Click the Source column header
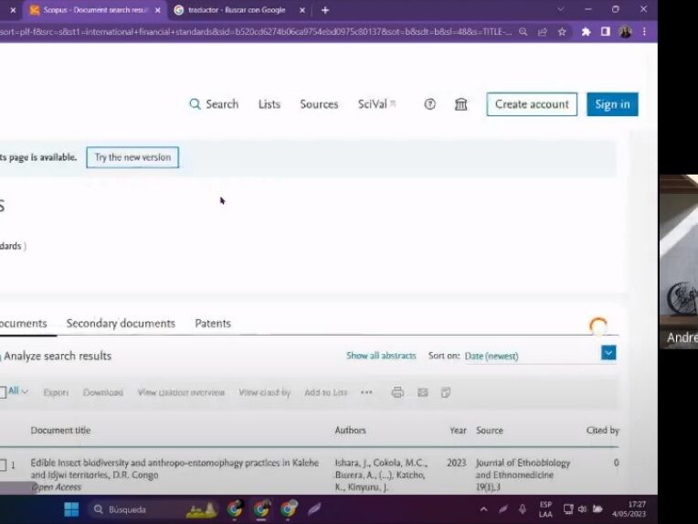Image resolution: width=698 pixels, height=524 pixels. click(x=489, y=431)
